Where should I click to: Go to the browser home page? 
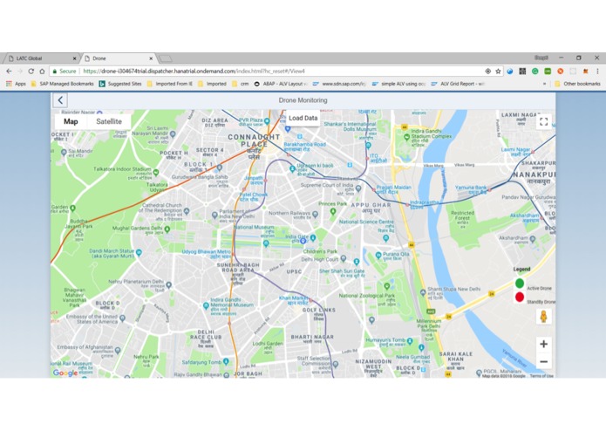42,72
